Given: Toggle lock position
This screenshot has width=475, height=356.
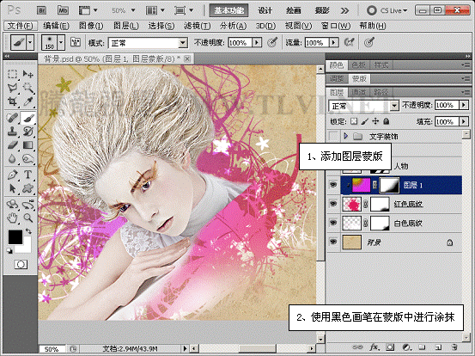Looking at the screenshot, I should 375,121.
